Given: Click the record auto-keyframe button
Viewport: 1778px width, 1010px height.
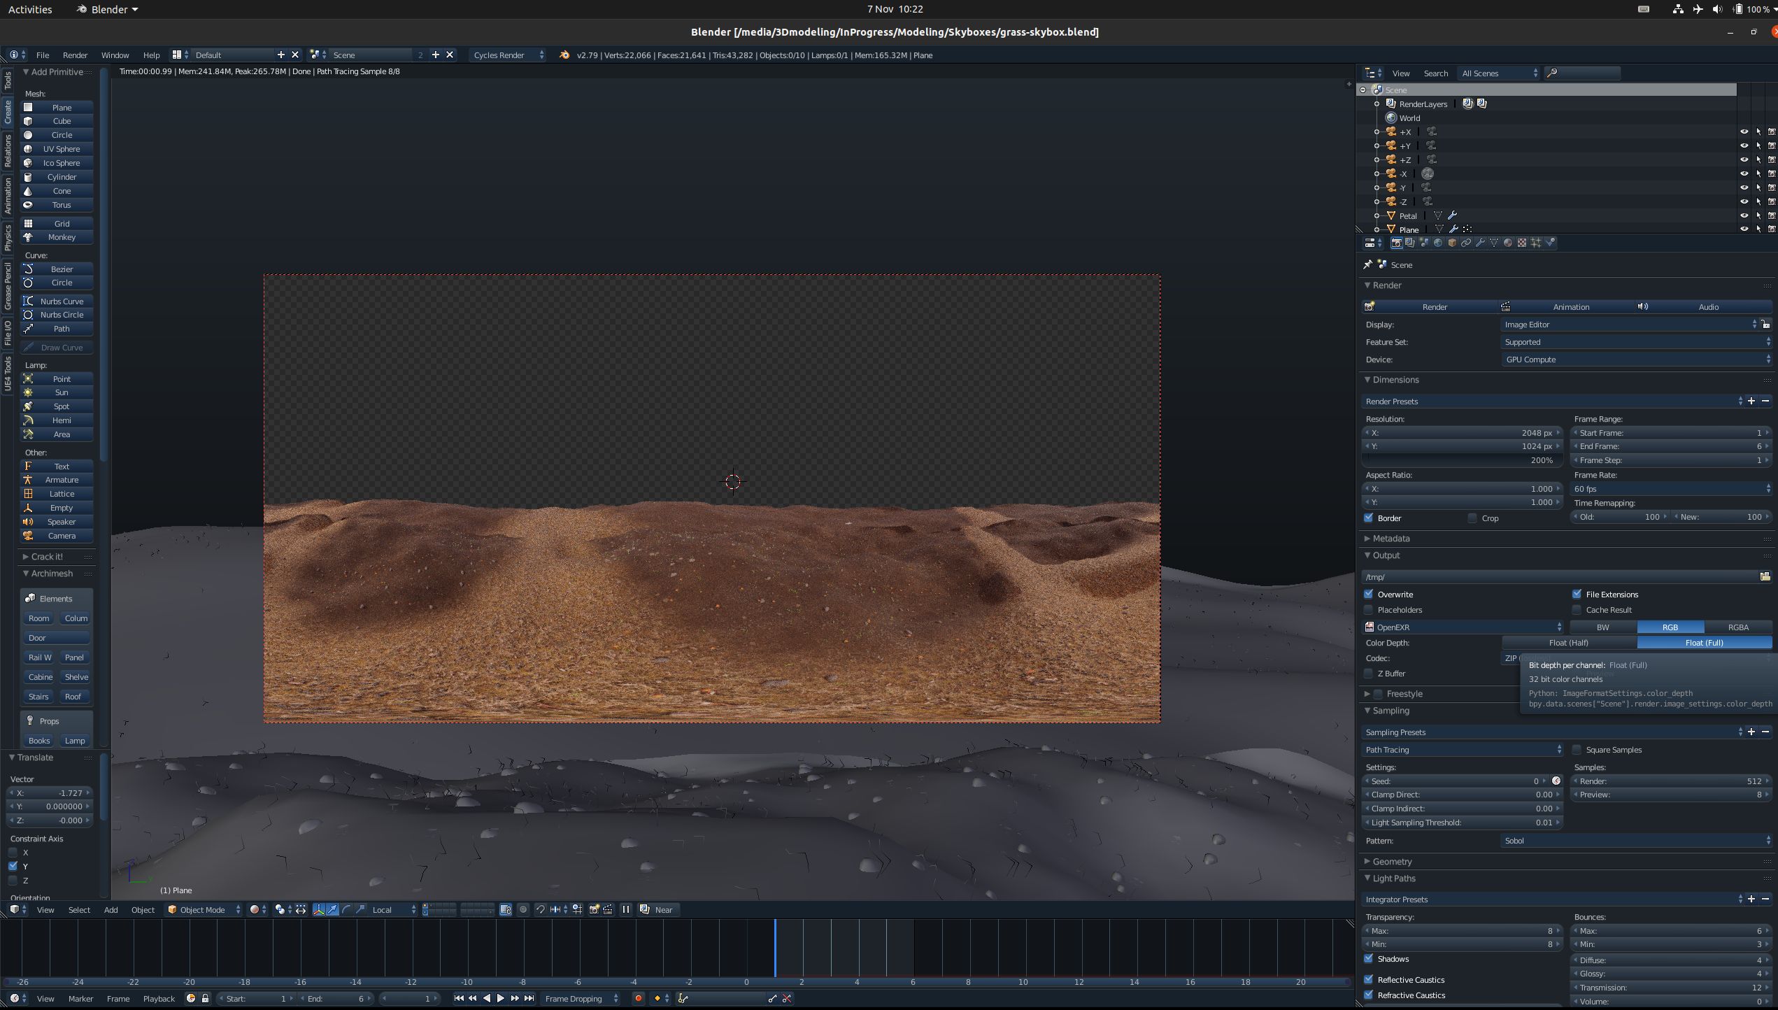Looking at the screenshot, I should 638,998.
